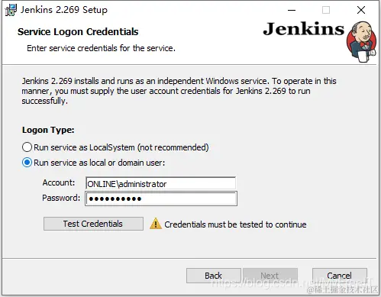Click the Test Credentials button
Viewport: 381px width, 297px height.
[93, 224]
